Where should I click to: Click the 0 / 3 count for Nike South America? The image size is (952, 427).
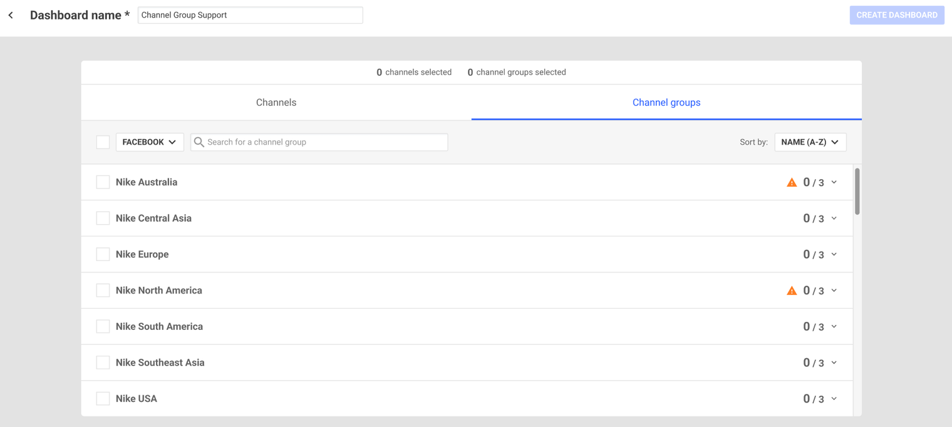pyautogui.click(x=814, y=327)
